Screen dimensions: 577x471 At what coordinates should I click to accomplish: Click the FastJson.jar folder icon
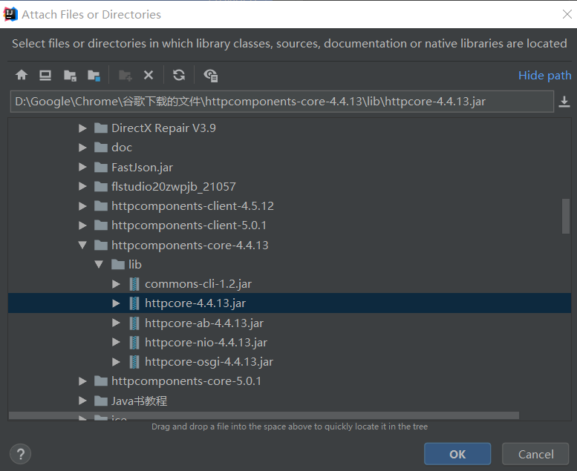tap(101, 168)
